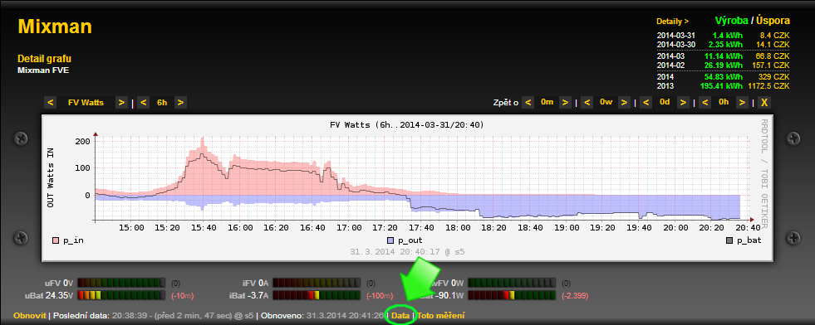Open Toto měření link
This screenshot has width=815, height=325.
(x=441, y=315)
